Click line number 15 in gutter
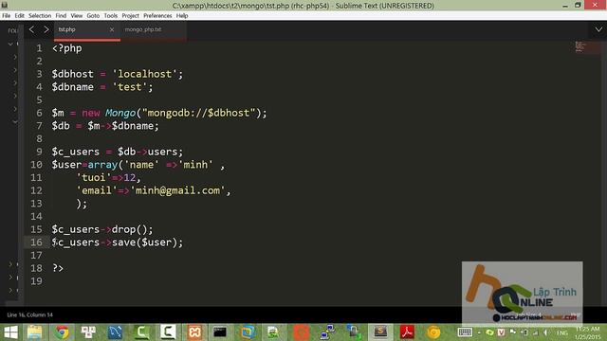The height and width of the screenshot is (341, 607). pyautogui.click(x=36, y=229)
